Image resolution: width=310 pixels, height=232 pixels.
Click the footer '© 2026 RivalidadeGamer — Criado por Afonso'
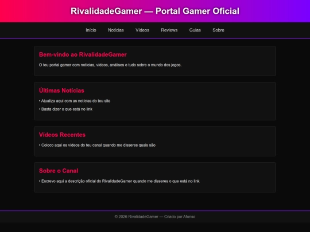pos(155,217)
